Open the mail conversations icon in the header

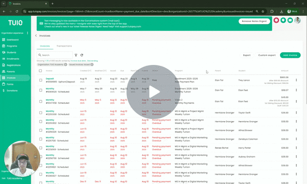(290, 20)
